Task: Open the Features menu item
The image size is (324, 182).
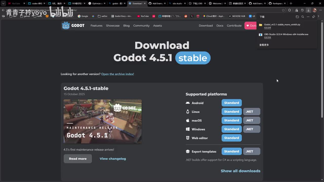Action: [x=96, y=26]
